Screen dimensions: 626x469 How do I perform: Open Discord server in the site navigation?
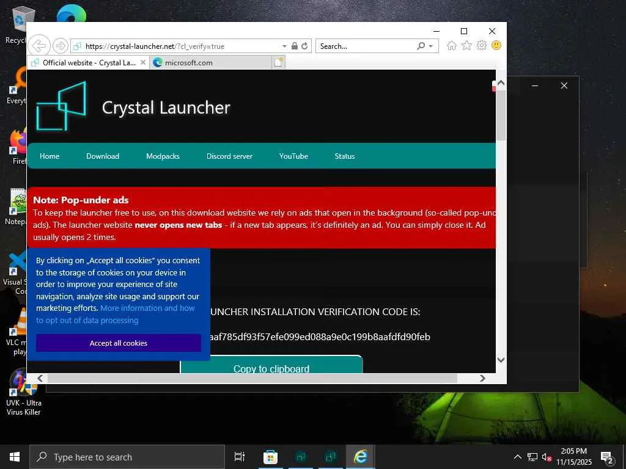[230, 156]
